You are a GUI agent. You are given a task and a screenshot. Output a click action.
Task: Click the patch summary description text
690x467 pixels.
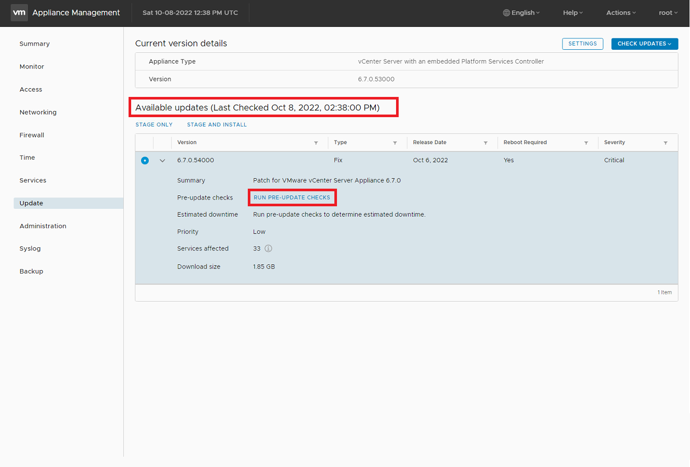[327, 180]
